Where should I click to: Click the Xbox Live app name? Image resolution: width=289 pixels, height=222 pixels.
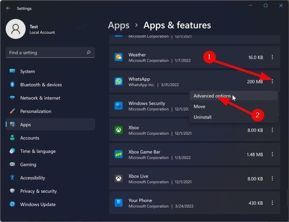pyautogui.click(x=138, y=176)
